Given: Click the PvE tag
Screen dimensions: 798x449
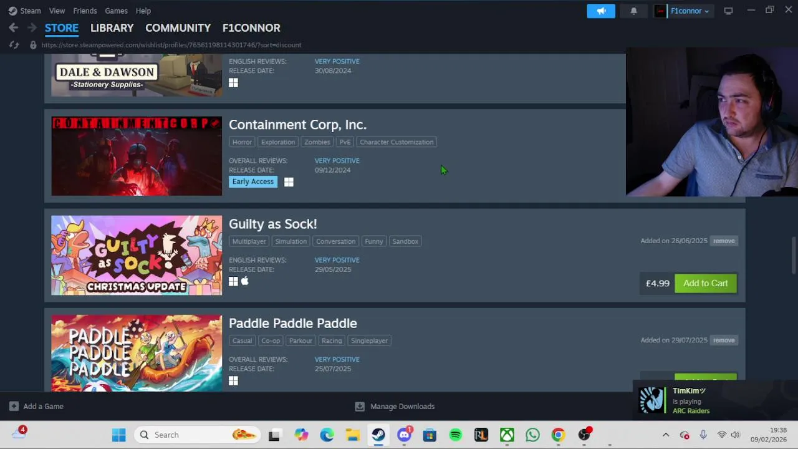Looking at the screenshot, I should tap(345, 142).
